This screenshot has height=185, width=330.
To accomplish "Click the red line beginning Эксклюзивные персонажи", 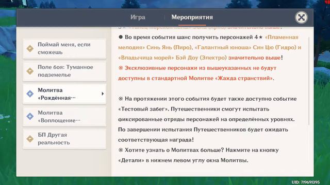I will 197,68.
